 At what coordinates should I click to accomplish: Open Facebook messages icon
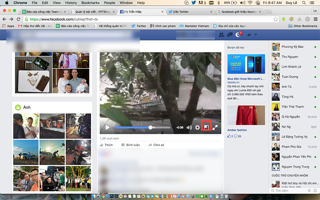point(230,35)
